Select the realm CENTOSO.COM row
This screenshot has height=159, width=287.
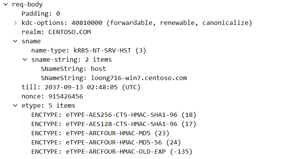pos(56,32)
